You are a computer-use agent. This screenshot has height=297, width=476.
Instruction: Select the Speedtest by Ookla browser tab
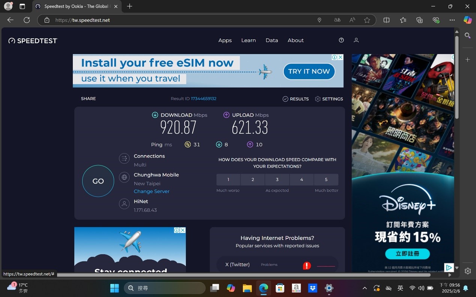(x=76, y=6)
